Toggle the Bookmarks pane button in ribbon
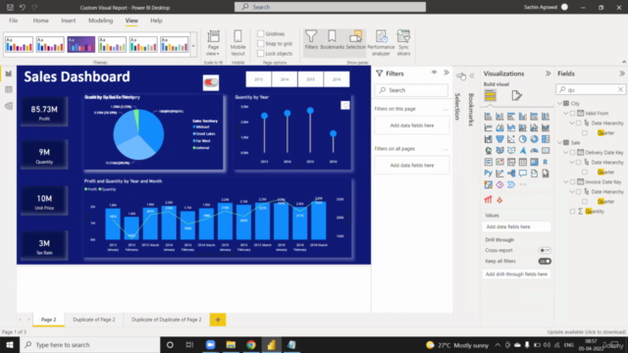This screenshot has height=353, width=628. click(332, 40)
